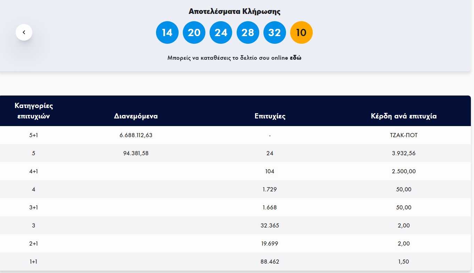The width and height of the screenshot is (474, 273).
Task: Click the blue ball number 24
Action: click(x=221, y=33)
